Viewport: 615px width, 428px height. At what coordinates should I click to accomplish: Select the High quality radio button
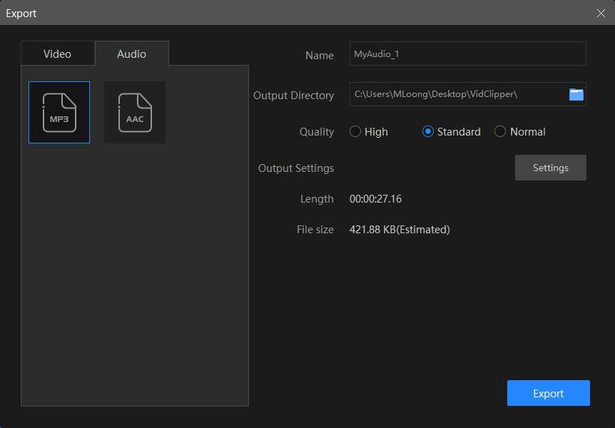(355, 132)
